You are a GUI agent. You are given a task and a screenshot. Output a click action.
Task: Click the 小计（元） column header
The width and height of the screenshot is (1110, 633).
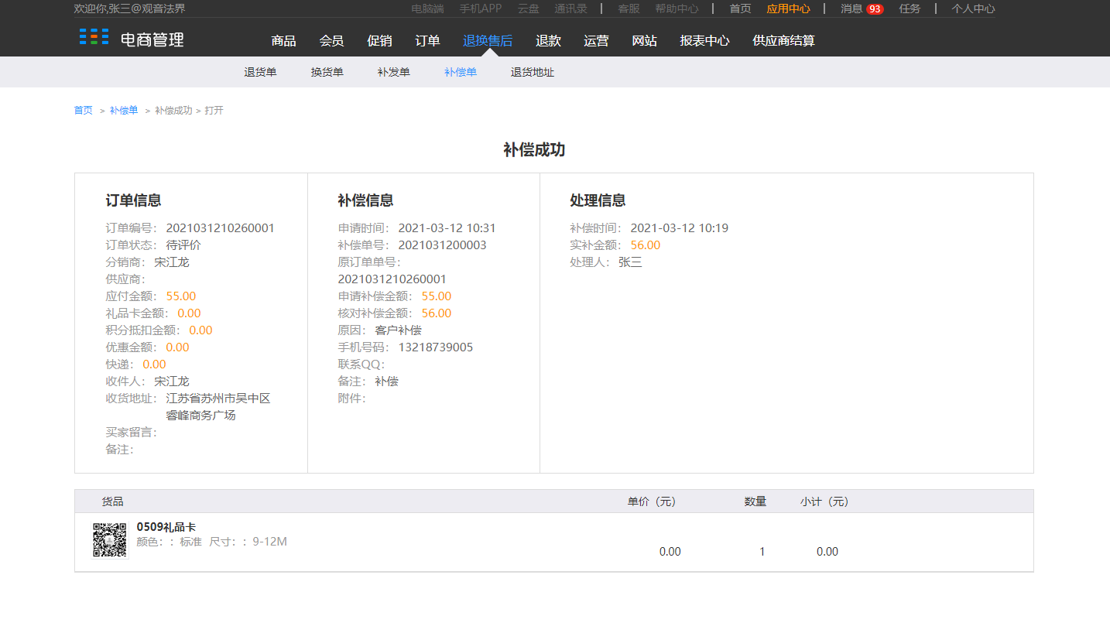[825, 501]
